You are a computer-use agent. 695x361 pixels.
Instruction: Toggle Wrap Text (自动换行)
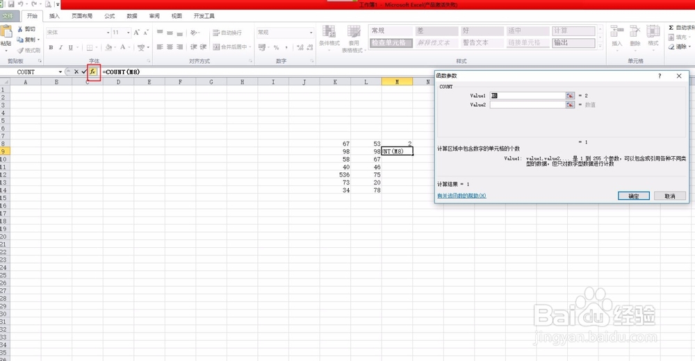(x=227, y=33)
